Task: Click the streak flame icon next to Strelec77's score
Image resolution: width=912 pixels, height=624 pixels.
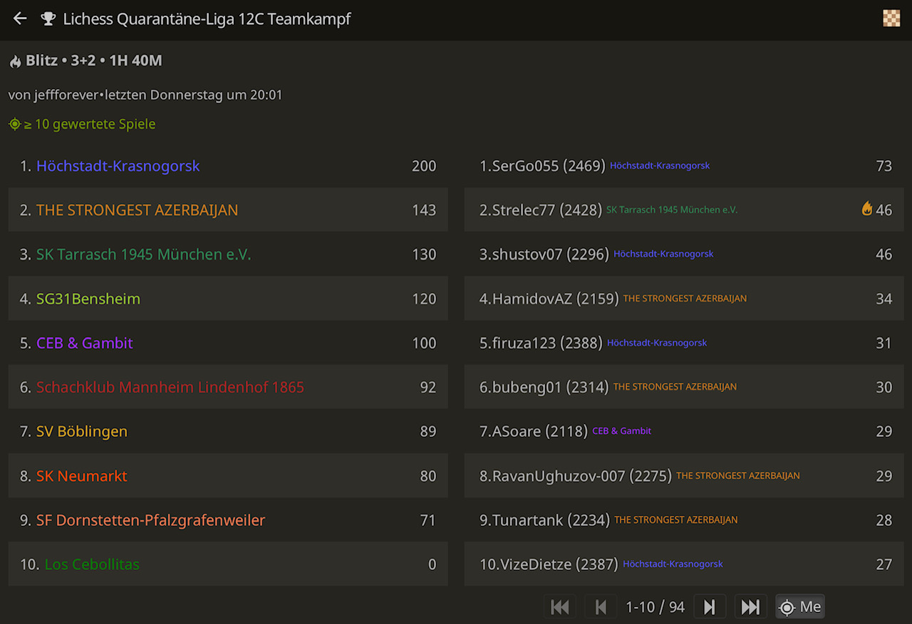Action: (867, 208)
